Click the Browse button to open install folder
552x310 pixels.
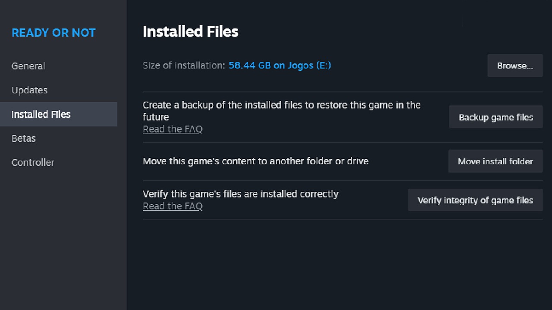(514, 65)
